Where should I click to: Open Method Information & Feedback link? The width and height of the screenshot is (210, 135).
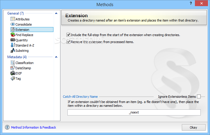point(33,127)
